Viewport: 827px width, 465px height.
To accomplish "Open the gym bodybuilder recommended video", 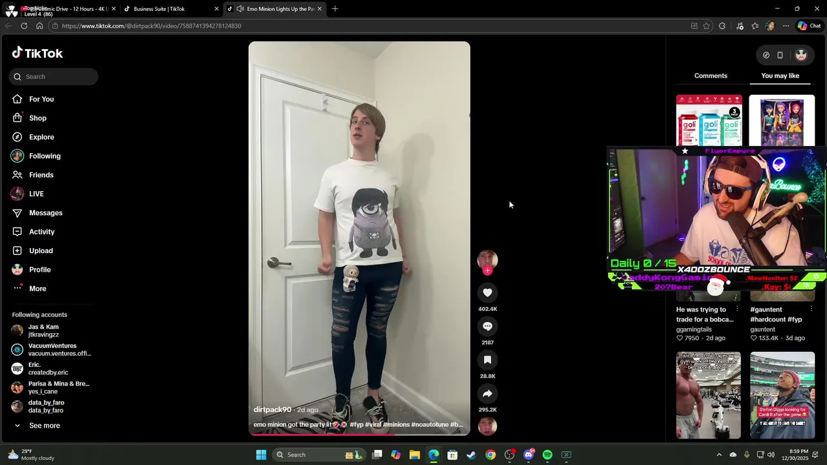I will coord(709,395).
